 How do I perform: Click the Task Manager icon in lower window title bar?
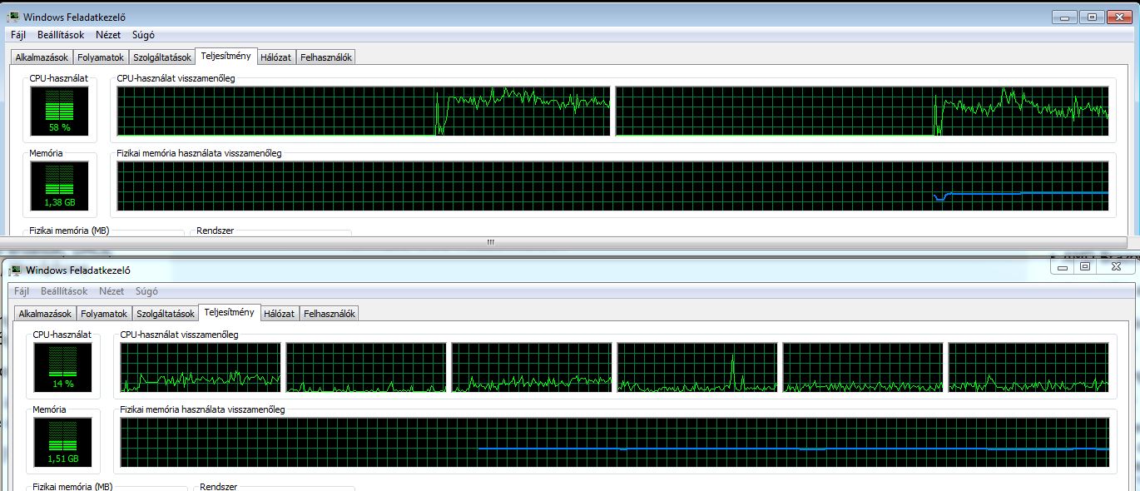coord(16,270)
